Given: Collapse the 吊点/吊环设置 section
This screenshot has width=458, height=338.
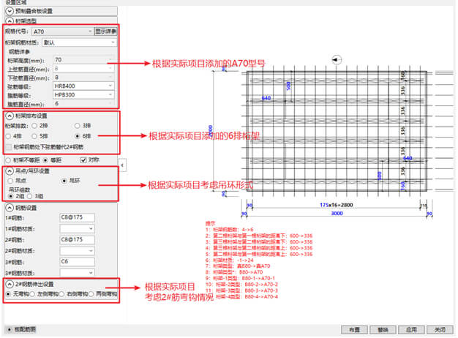Looking at the screenshot, I should click(x=10, y=171).
